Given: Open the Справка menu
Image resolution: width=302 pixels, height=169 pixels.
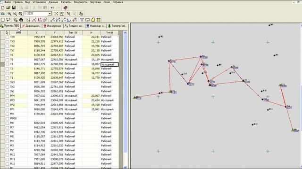Looking at the screenshot, I should (x=118, y=2).
